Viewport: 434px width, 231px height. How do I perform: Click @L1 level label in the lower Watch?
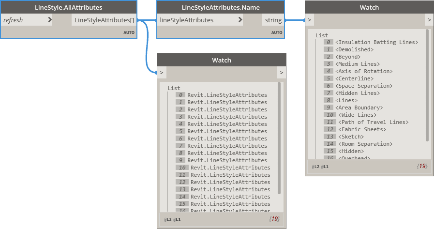pos(177,219)
